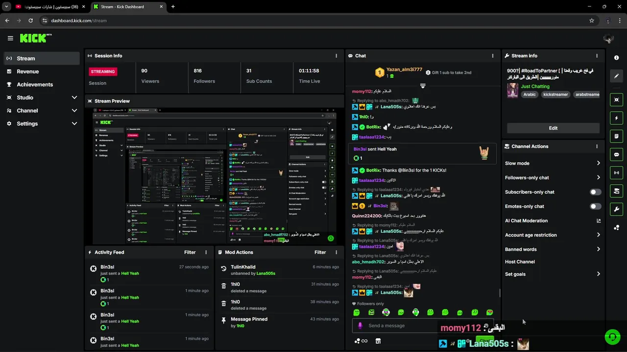Open AI Chat Moderation external link
The image size is (627, 352).
click(x=599, y=221)
